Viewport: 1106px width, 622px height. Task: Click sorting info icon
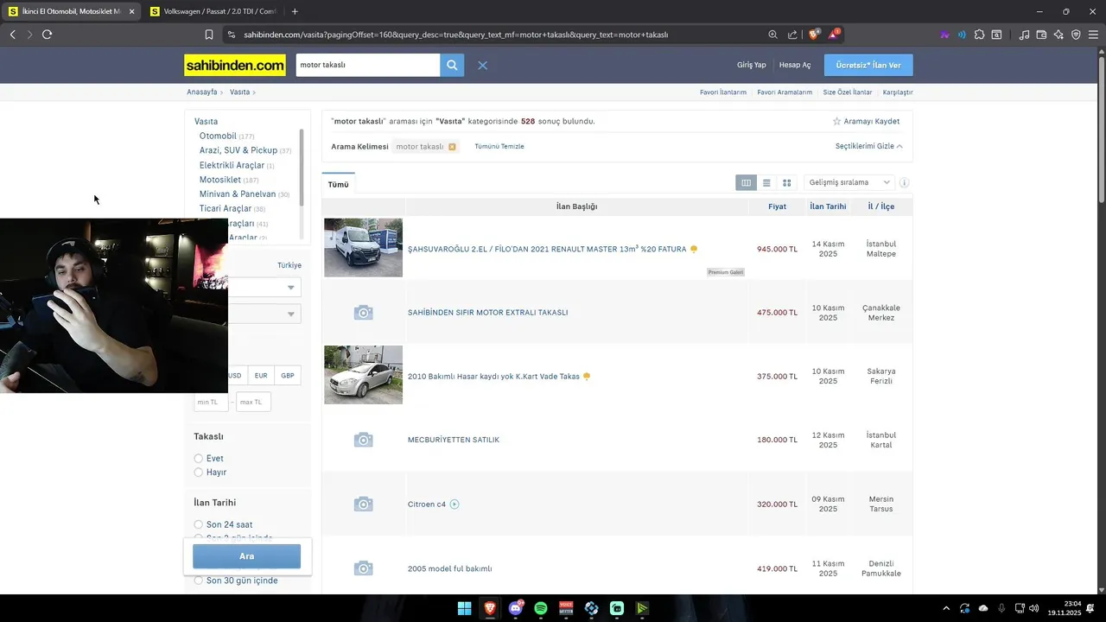coord(905,183)
